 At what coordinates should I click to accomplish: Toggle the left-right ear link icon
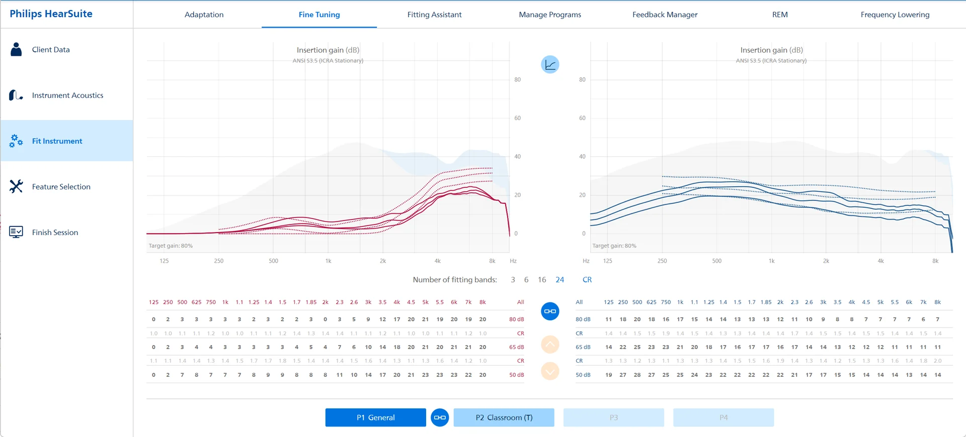550,311
